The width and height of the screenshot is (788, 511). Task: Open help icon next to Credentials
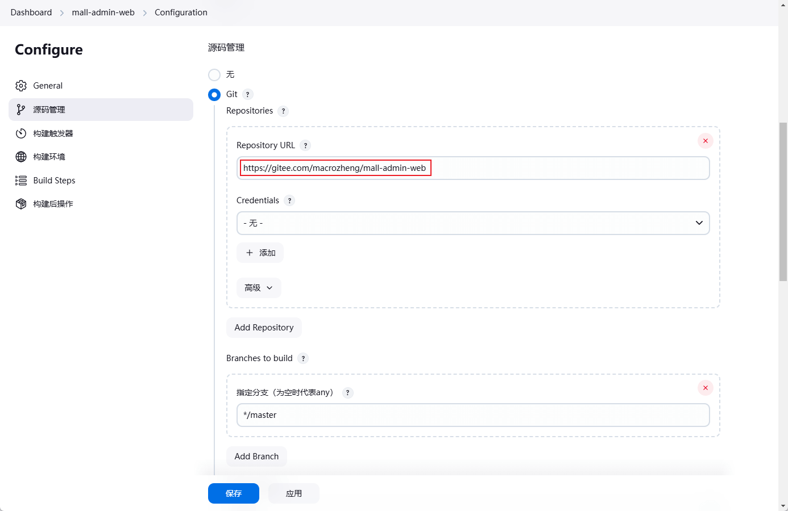click(289, 200)
